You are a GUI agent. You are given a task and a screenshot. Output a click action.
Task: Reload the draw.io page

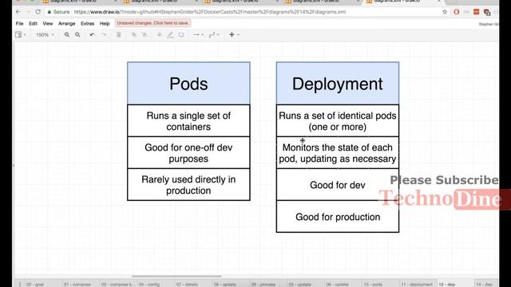[38, 12]
